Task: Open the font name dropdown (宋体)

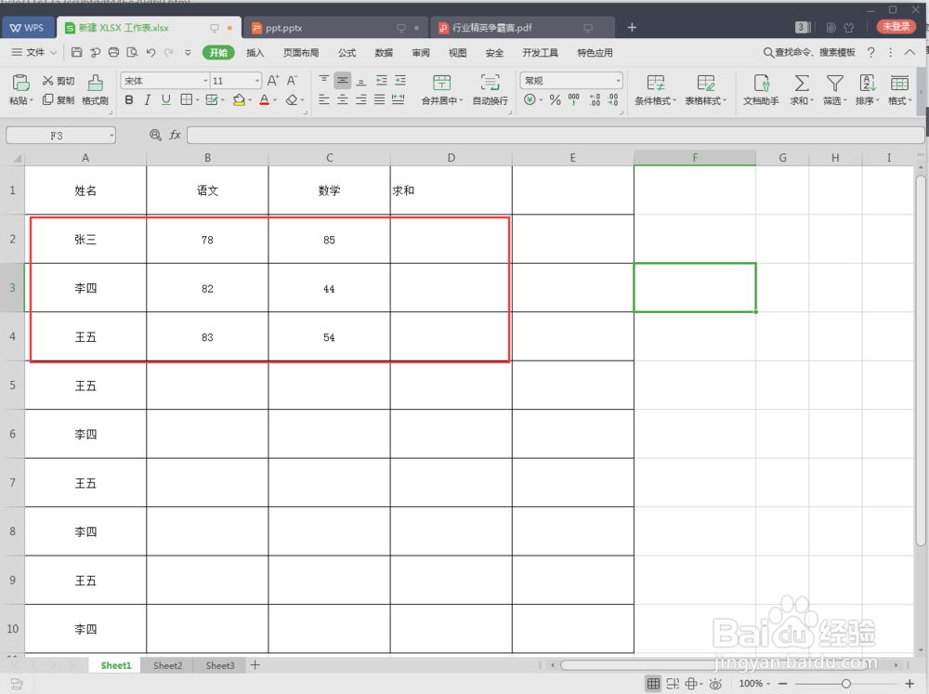Action: coord(205,81)
